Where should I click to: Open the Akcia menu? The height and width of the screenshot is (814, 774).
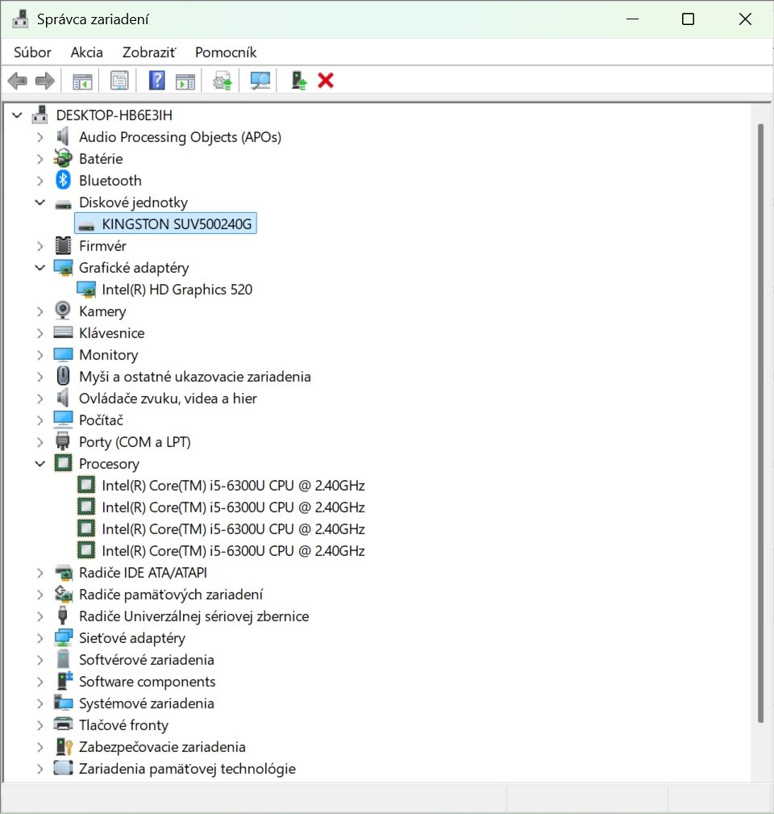pos(86,52)
